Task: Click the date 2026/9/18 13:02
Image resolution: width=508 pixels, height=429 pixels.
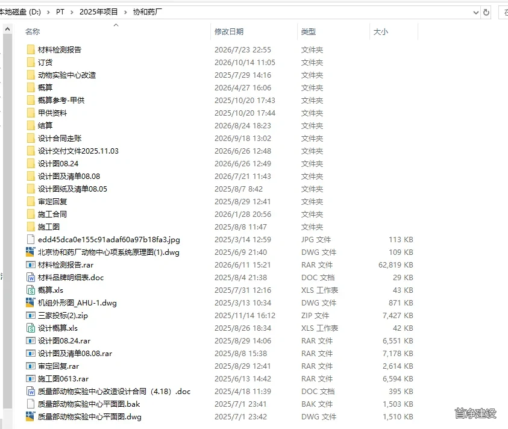Action: tap(243, 138)
